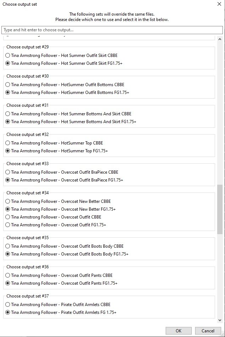Click the OK button
The width and height of the screenshot is (225, 337).
coord(179,331)
